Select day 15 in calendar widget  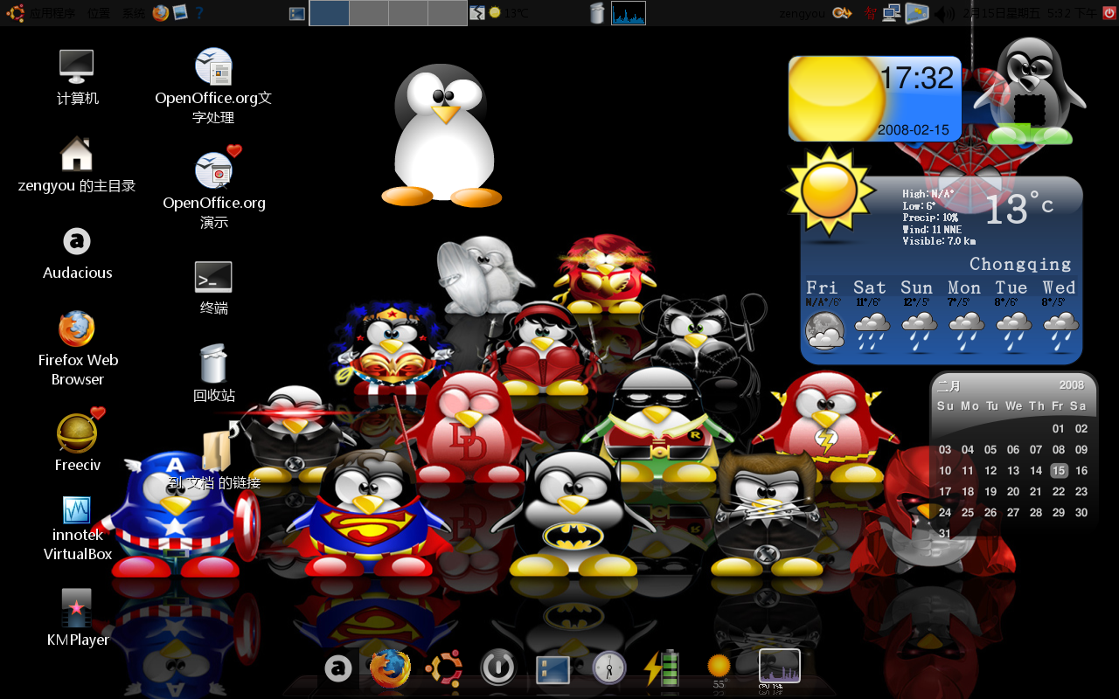pos(1059,471)
